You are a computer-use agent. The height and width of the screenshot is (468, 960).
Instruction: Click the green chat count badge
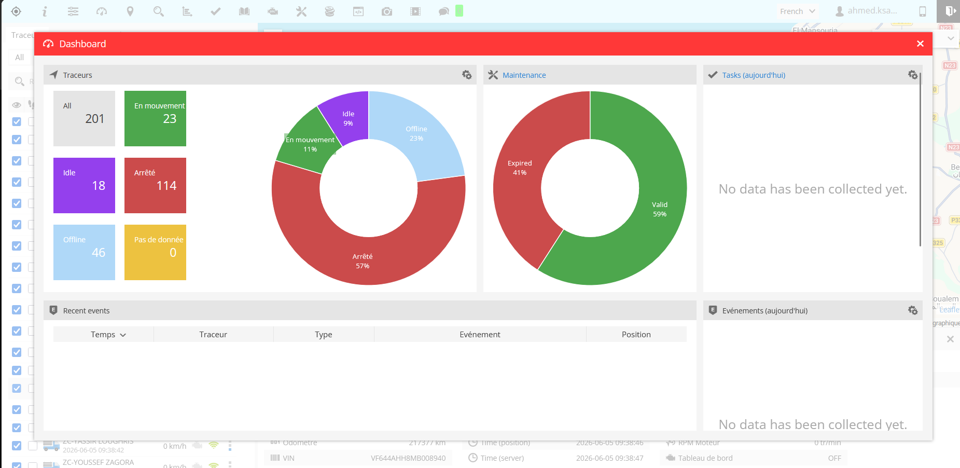click(x=459, y=11)
